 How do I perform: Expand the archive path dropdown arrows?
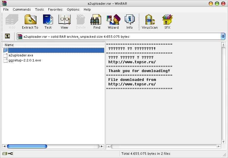(223, 36)
